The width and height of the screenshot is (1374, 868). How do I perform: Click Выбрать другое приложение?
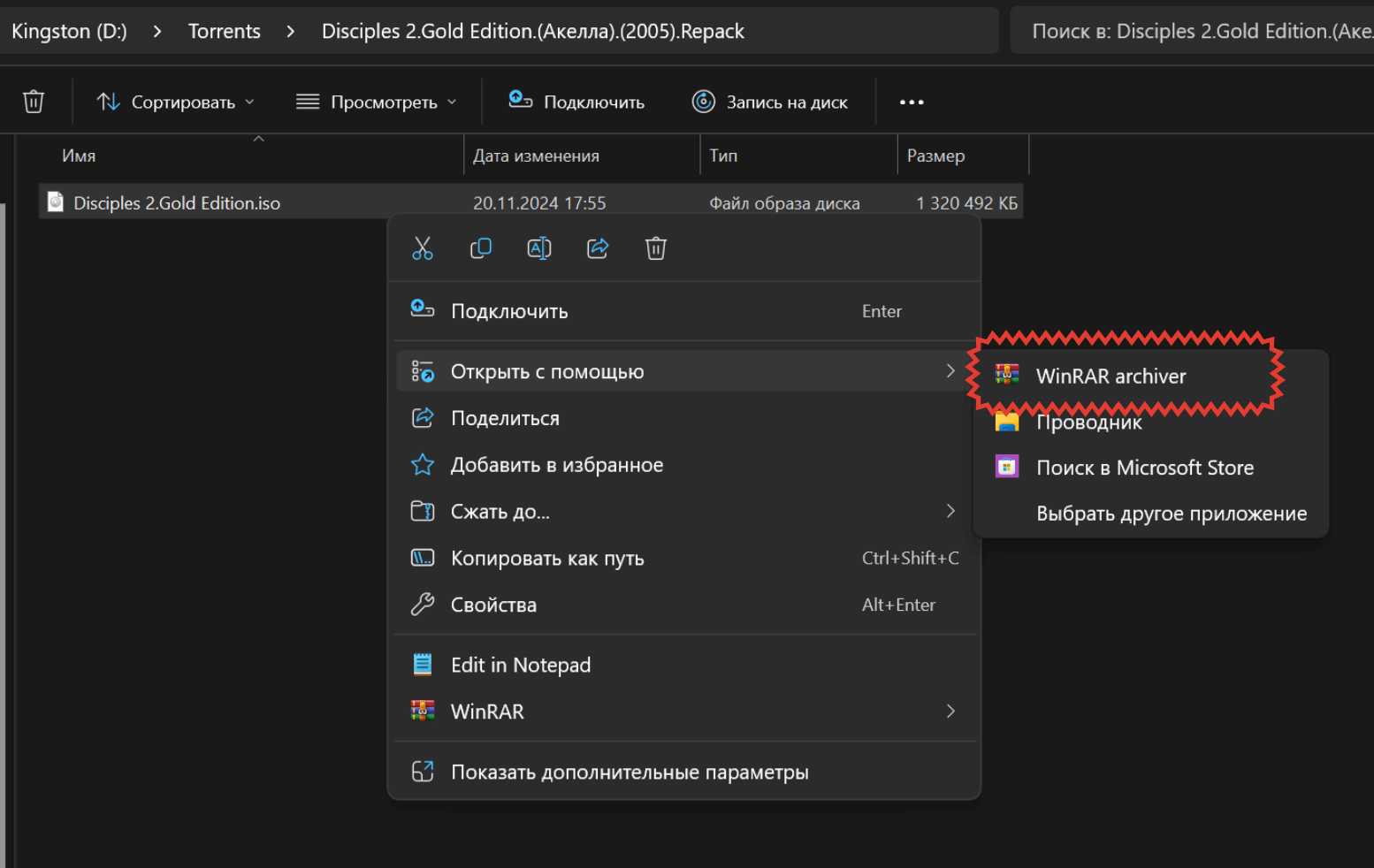(1172, 514)
